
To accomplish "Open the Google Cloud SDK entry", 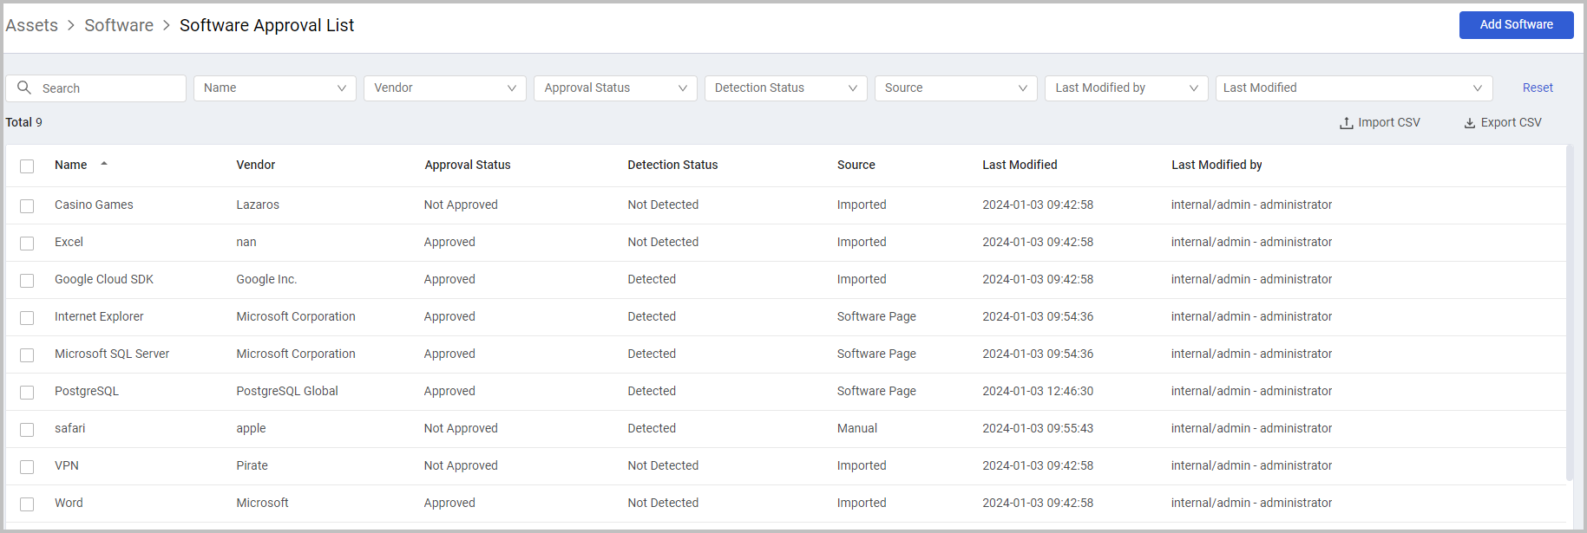I will [104, 279].
